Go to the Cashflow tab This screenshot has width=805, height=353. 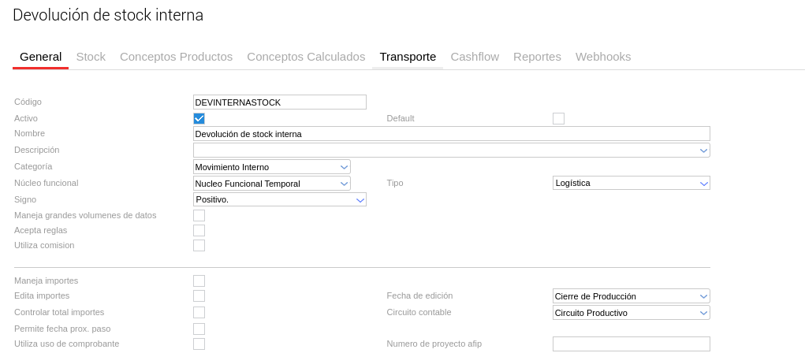tap(475, 57)
